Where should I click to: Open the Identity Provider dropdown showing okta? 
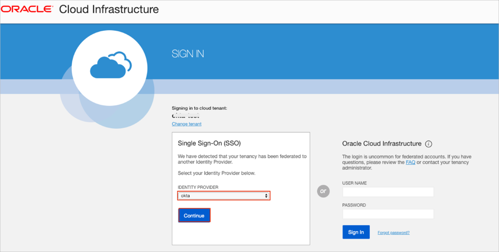click(x=223, y=196)
